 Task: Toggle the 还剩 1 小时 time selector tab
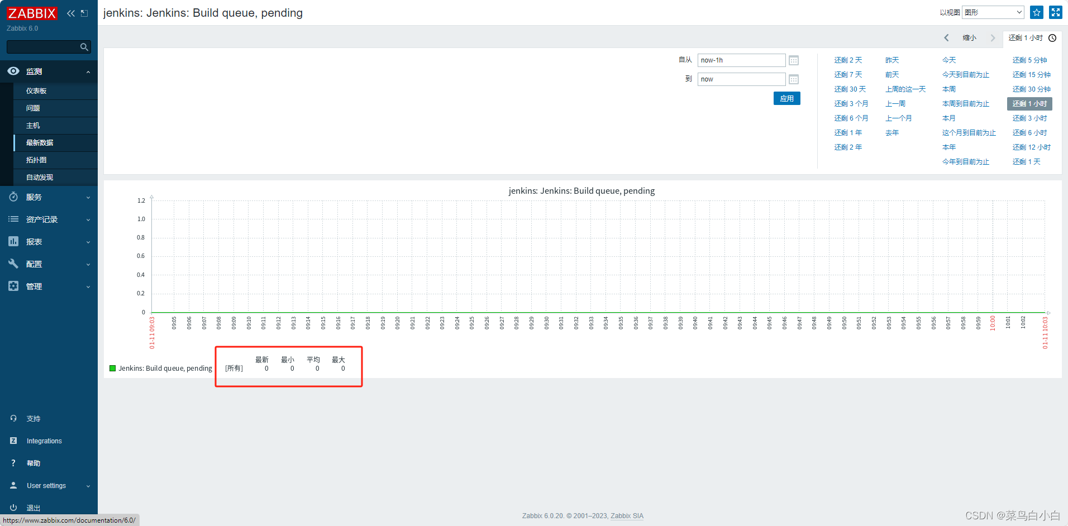tap(1032, 38)
